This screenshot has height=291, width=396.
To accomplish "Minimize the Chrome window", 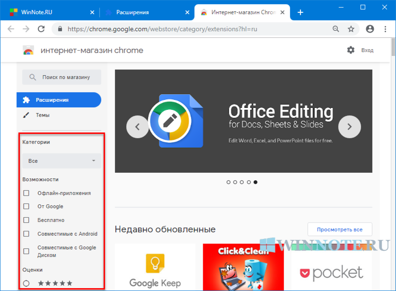I will point(341,7).
